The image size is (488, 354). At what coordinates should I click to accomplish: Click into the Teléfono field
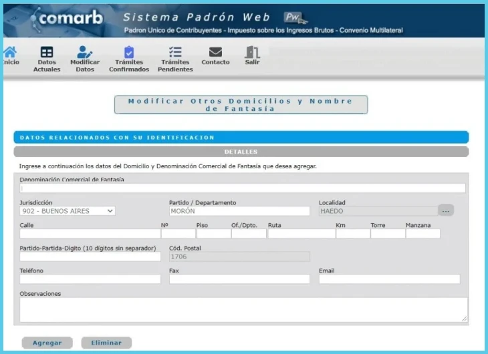click(90, 279)
